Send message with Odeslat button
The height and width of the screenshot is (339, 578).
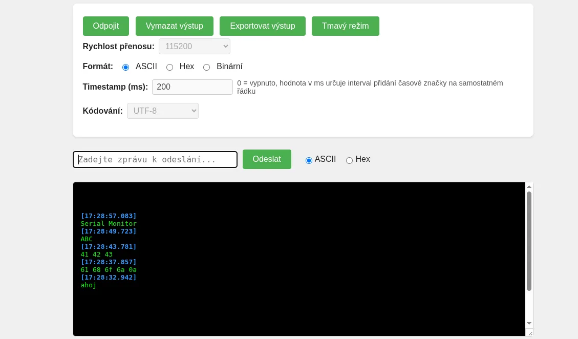click(x=267, y=159)
